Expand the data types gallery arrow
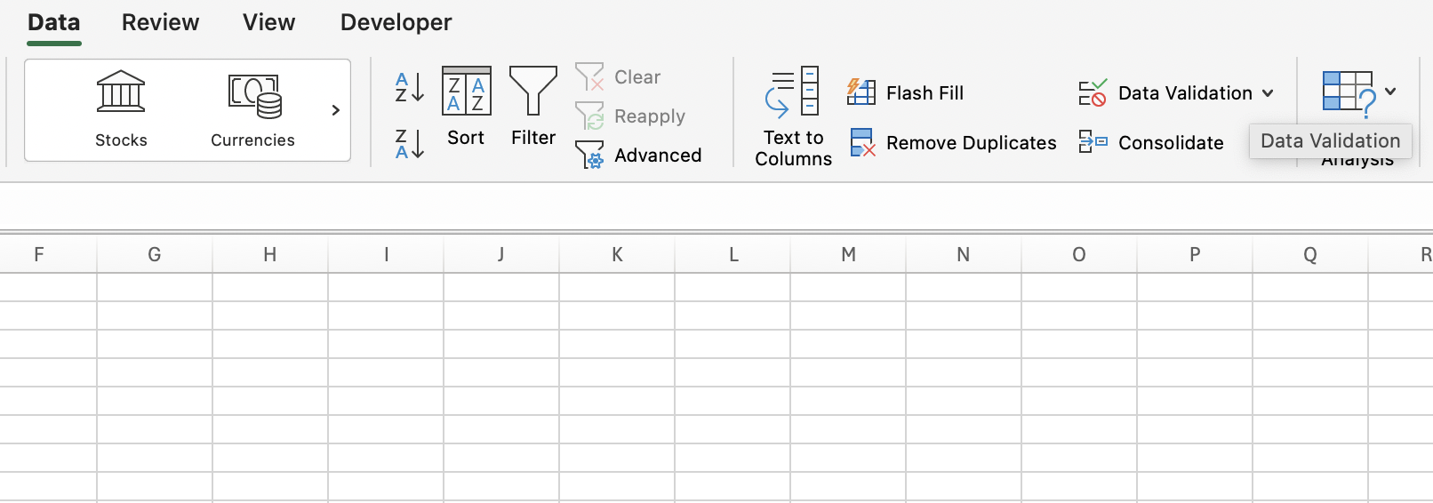Screen dimensions: 1433x503 (x=335, y=110)
